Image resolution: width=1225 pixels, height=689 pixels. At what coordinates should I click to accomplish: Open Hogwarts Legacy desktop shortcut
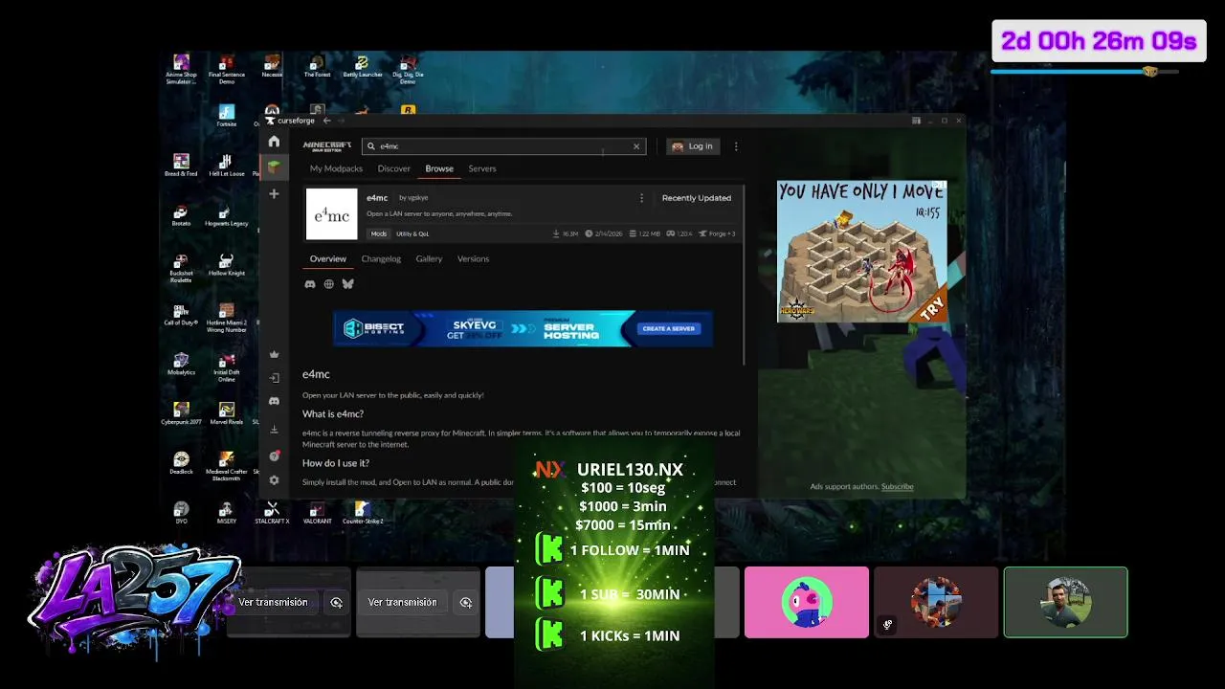pyautogui.click(x=226, y=215)
